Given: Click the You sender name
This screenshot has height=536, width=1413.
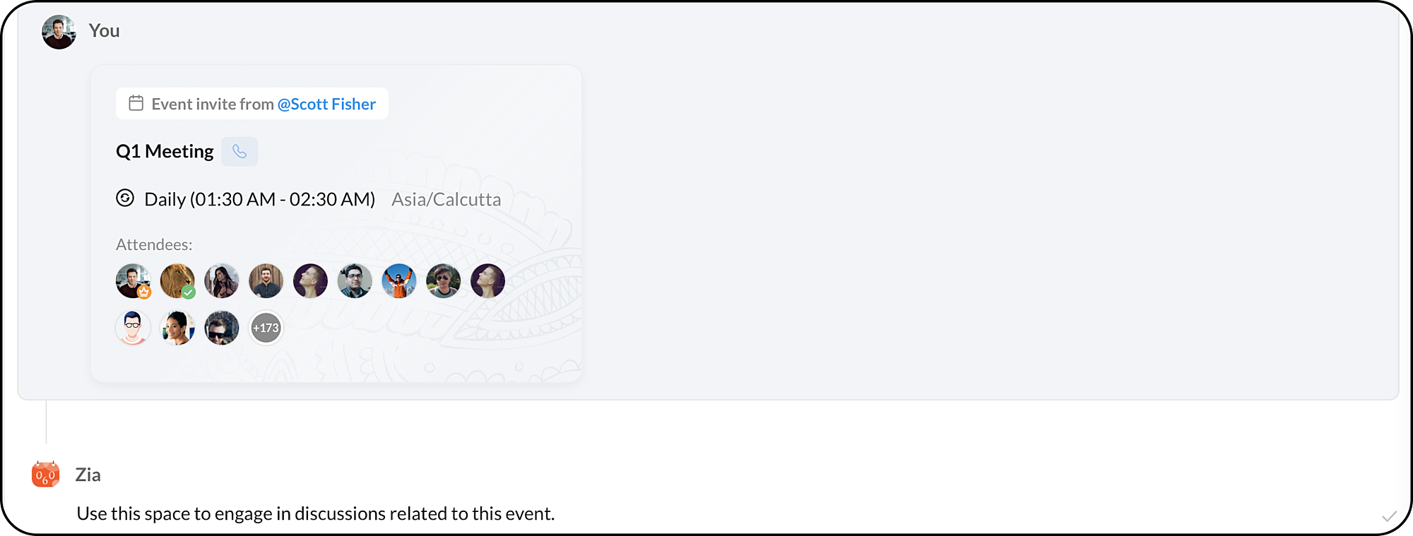Looking at the screenshot, I should click(x=105, y=31).
